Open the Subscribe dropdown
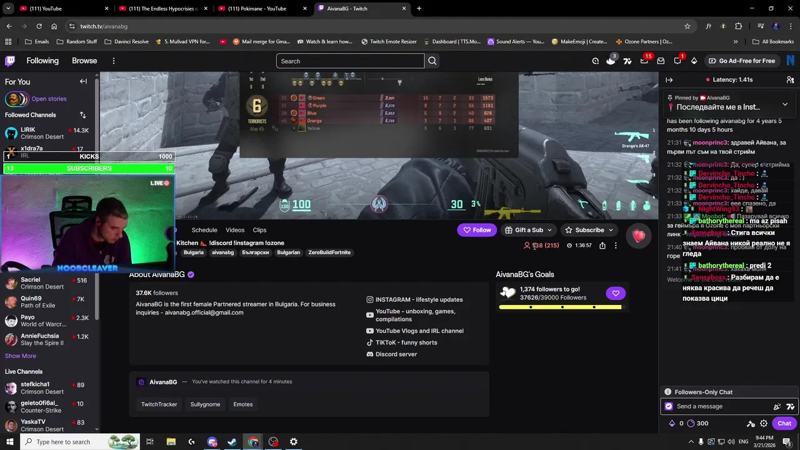 589,230
